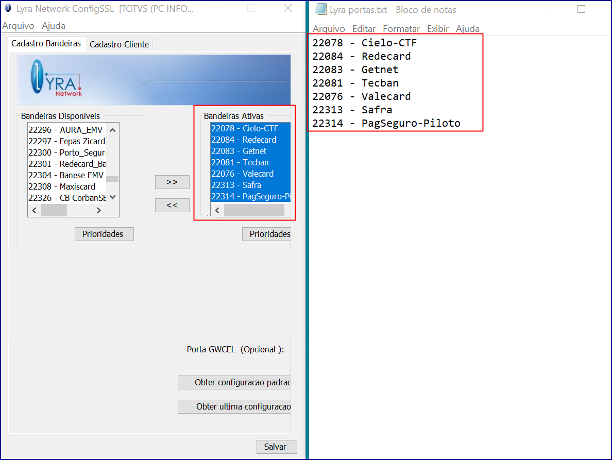Click line 22081 - Tecban in Notepad
Image resolution: width=612 pixels, height=460 pixels.
click(355, 83)
